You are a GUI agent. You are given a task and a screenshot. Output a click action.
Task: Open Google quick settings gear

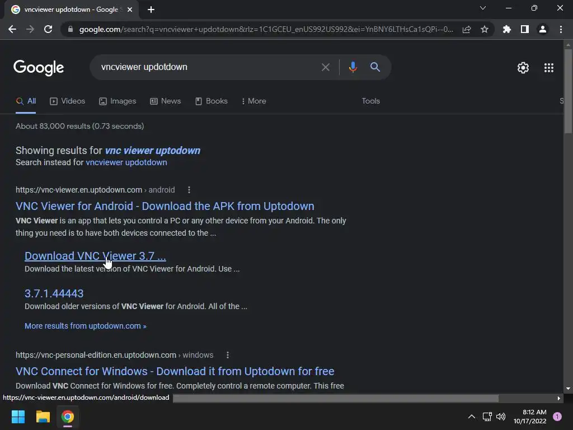pos(523,68)
